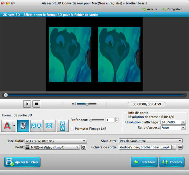This screenshot has height=175, width=189.
Task: Select half-height top-and-bottom 3D format
Action: tap(49, 126)
